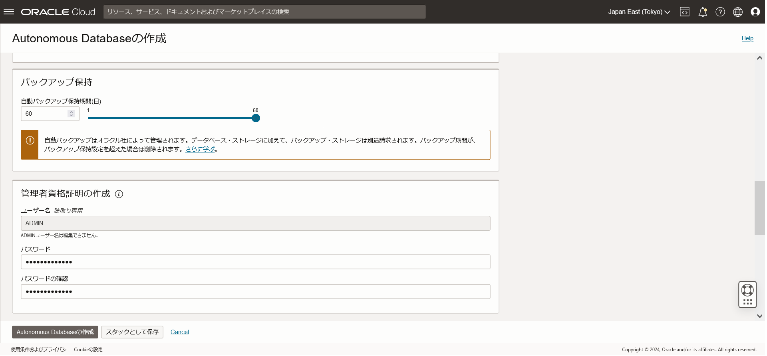Expand the Japan East (Tokyo) region selector
This screenshot has height=356, width=767.
tap(639, 12)
